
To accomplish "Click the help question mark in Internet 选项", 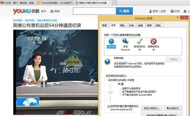I will 177,18.
